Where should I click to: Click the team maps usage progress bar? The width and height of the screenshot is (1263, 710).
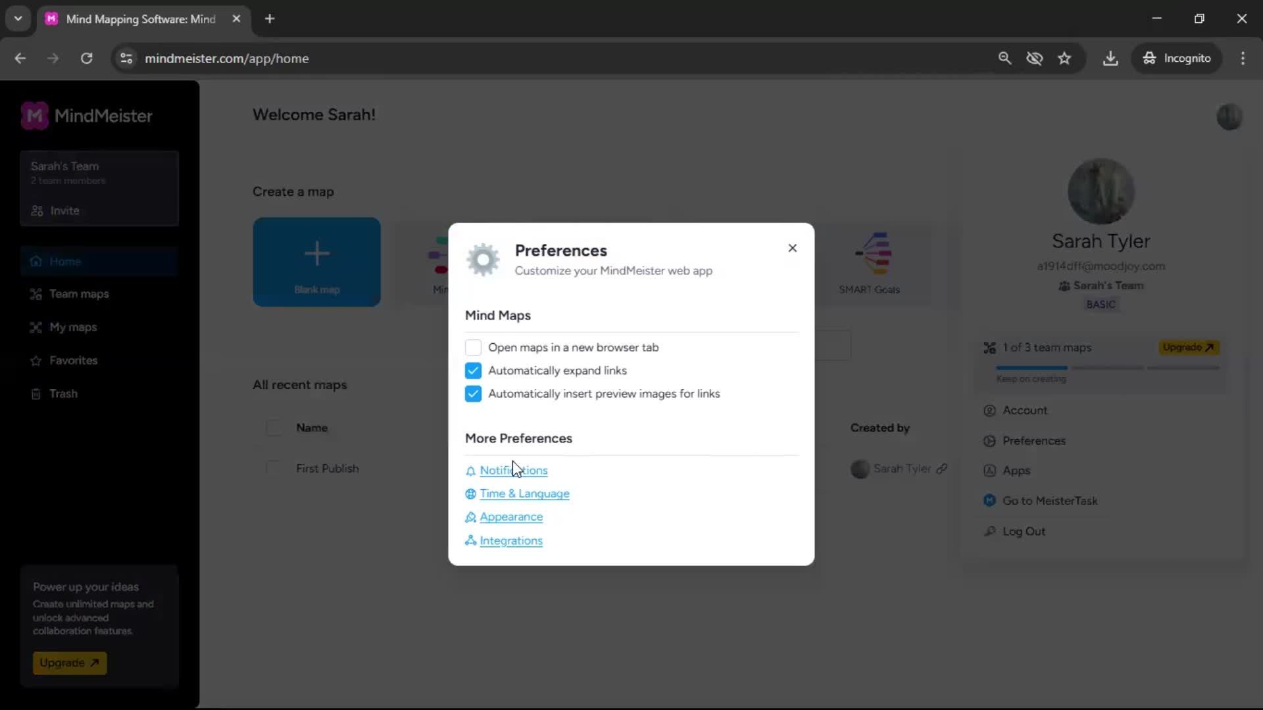[1108, 368]
